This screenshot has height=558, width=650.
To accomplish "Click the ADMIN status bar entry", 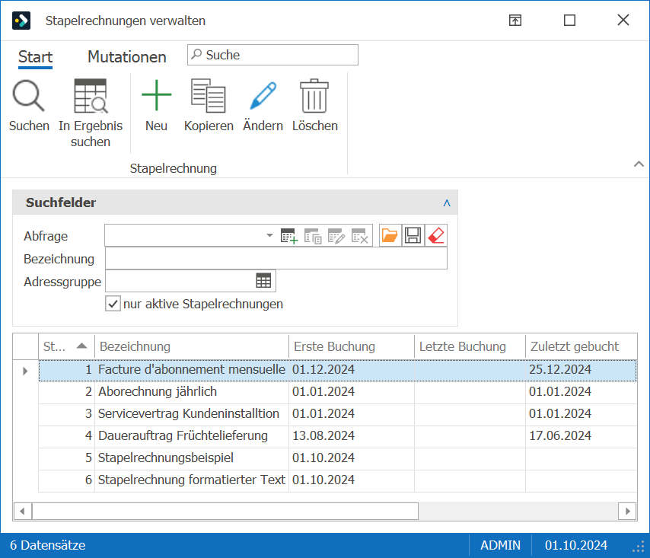I will click(500, 545).
